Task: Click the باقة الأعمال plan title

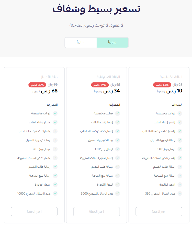Action: (x=49, y=77)
